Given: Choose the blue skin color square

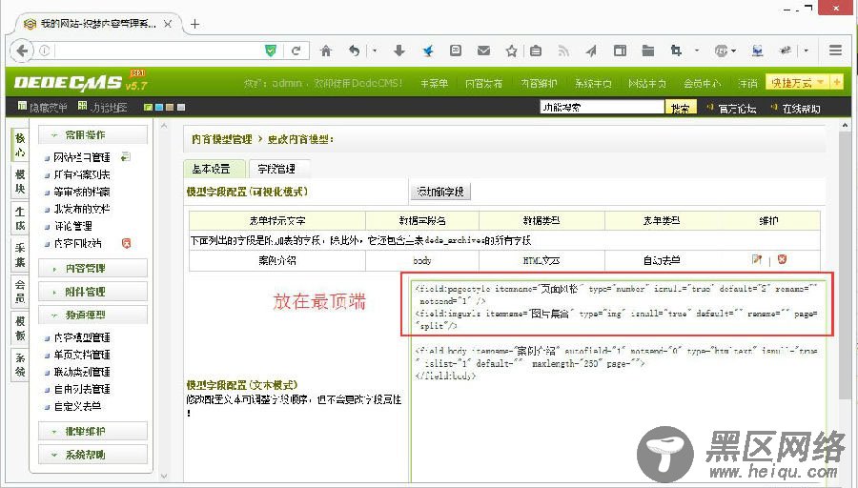Looking at the screenshot, I should 158,108.
